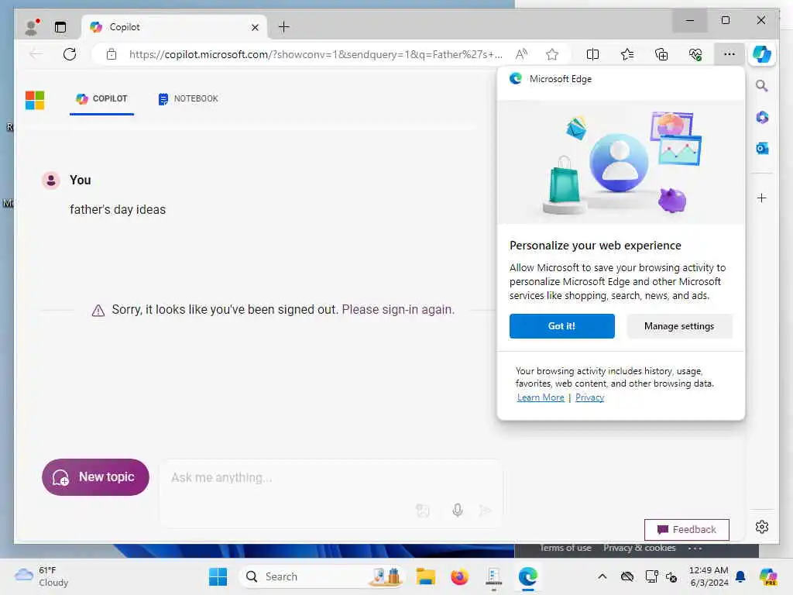Click Manage settings button
The height and width of the screenshot is (595, 793).
pyautogui.click(x=679, y=326)
